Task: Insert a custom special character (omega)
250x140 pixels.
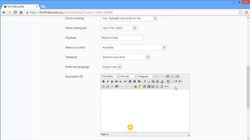Action: coord(157,86)
